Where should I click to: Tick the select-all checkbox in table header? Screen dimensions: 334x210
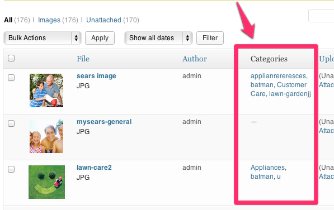11,58
